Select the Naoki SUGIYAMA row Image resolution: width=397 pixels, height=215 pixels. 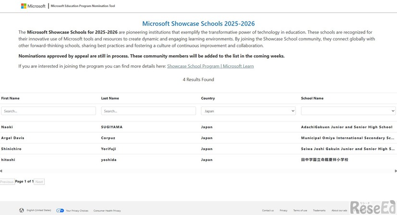(144, 127)
